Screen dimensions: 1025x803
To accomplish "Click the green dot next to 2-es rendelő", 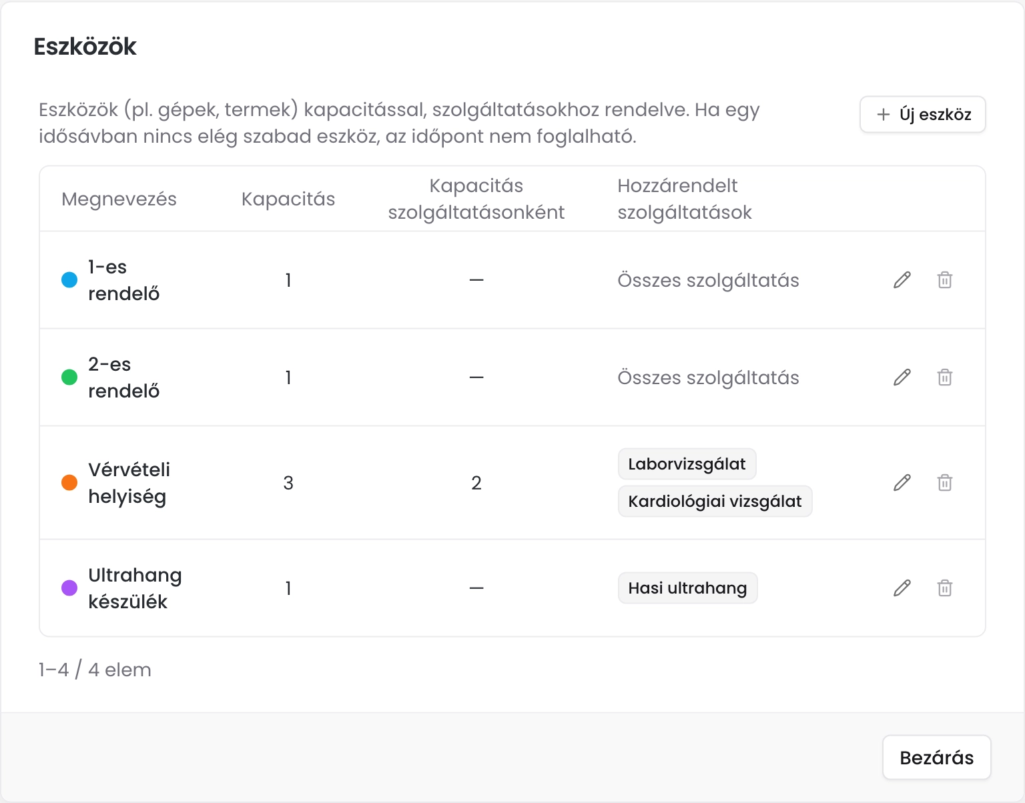I will pyautogui.click(x=69, y=377).
